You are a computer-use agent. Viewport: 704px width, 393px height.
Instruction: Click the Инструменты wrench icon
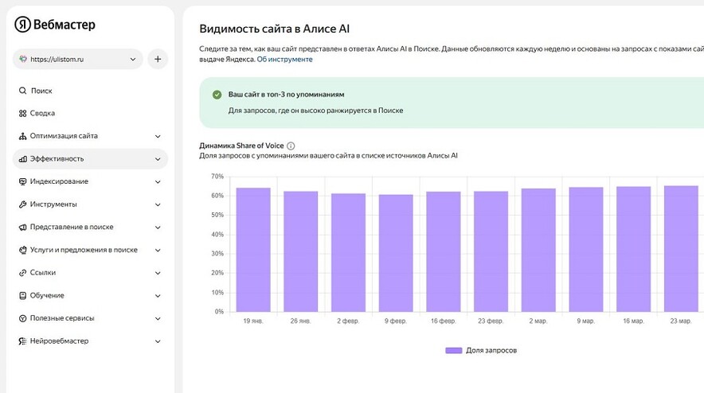pyautogui.click(x=22, y=204)
